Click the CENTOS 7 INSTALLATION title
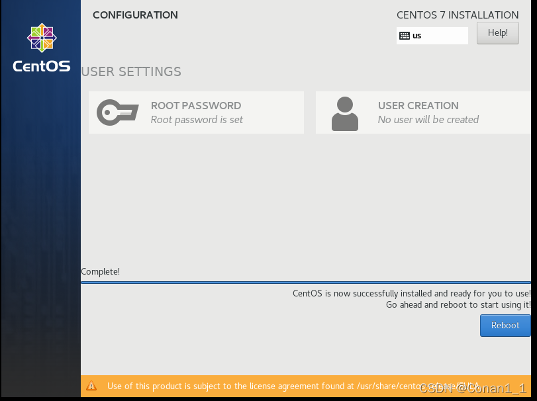 point(458,15)
